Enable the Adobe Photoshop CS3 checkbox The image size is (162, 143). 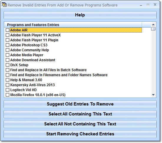click(x=7, y=45)
